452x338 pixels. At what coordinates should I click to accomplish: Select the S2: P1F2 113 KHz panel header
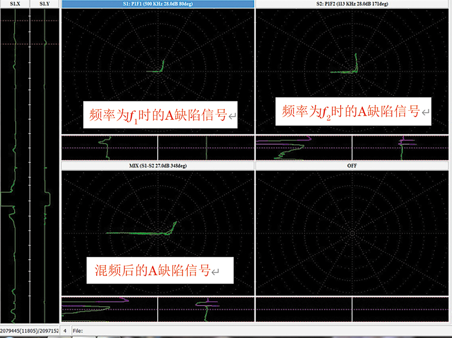352,4
